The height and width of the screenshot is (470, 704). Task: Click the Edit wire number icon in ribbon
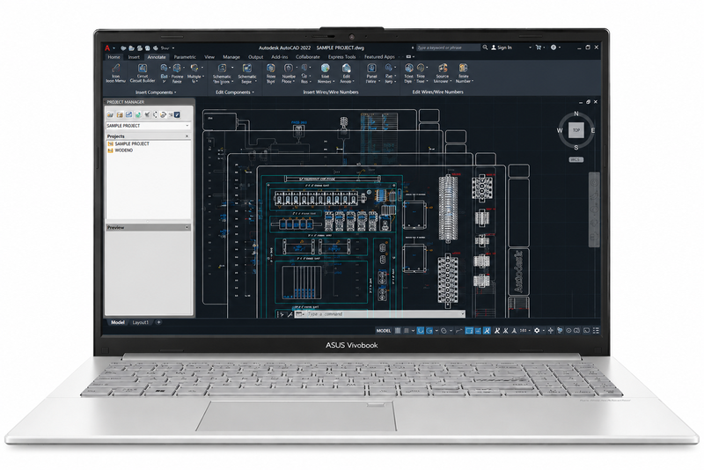click(346, 68)
